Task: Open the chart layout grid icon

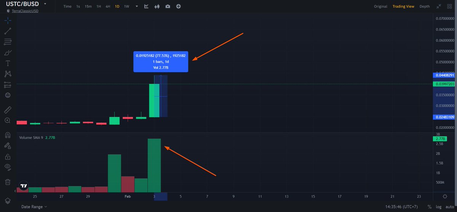Action: pos(449,6)
